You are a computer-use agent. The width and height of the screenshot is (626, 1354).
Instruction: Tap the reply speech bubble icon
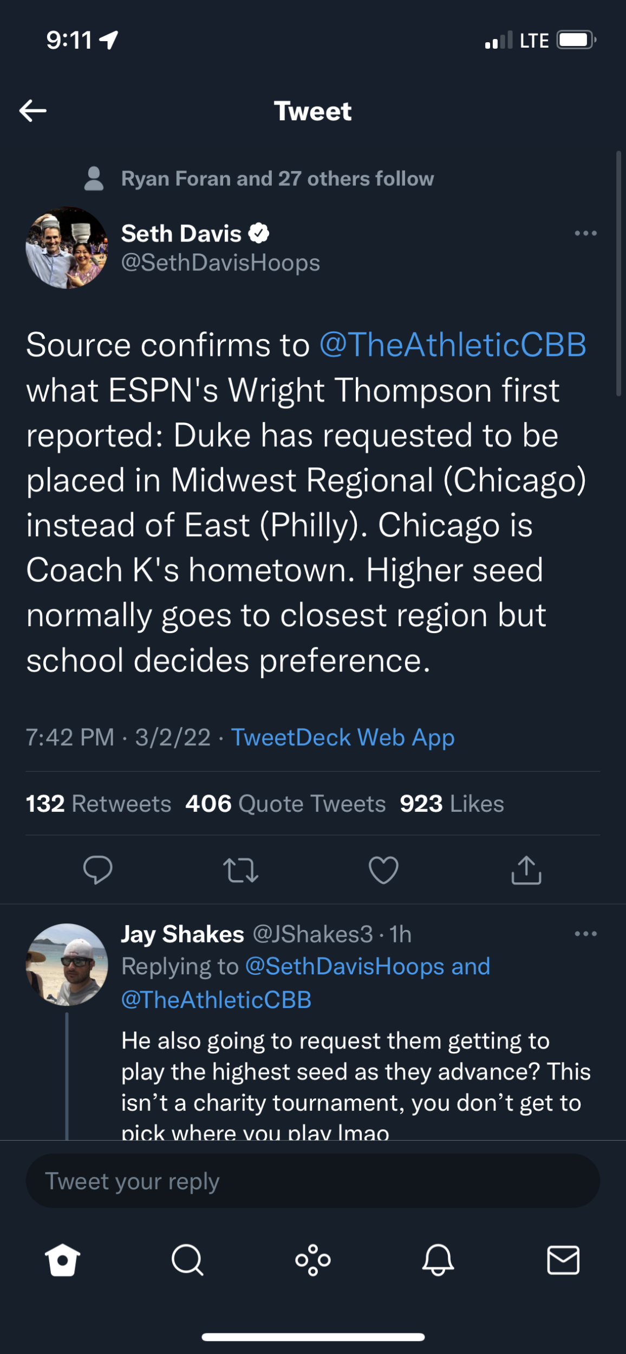click(97, 870)
